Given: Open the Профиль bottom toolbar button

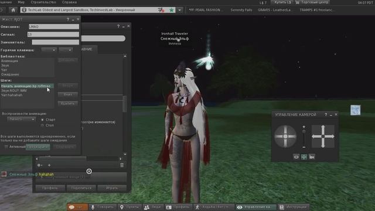Looking at the screenshot, I should (178, 207).
